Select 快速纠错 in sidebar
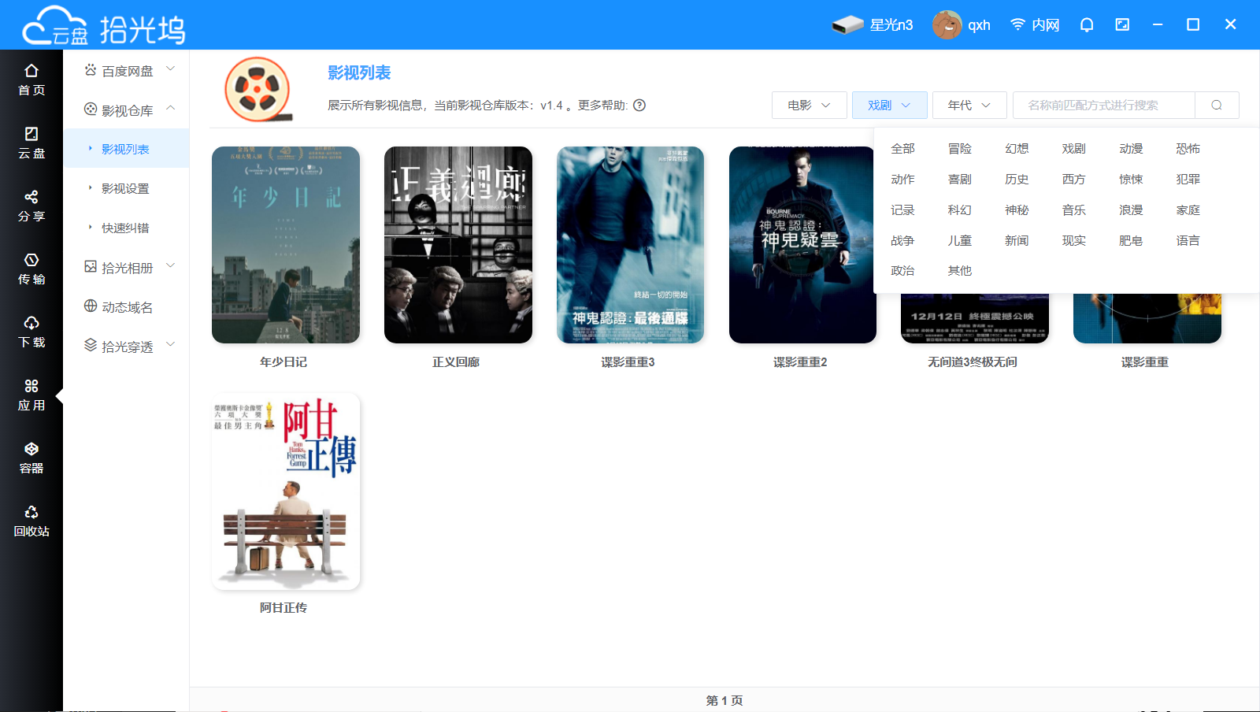This screenshot has height=712, width=1260. pos(126,228)
